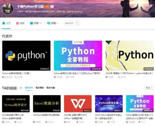Focus the 搜索视频 search field
Image resolution: width=155 pixels, height=126 pixels.
71,23
